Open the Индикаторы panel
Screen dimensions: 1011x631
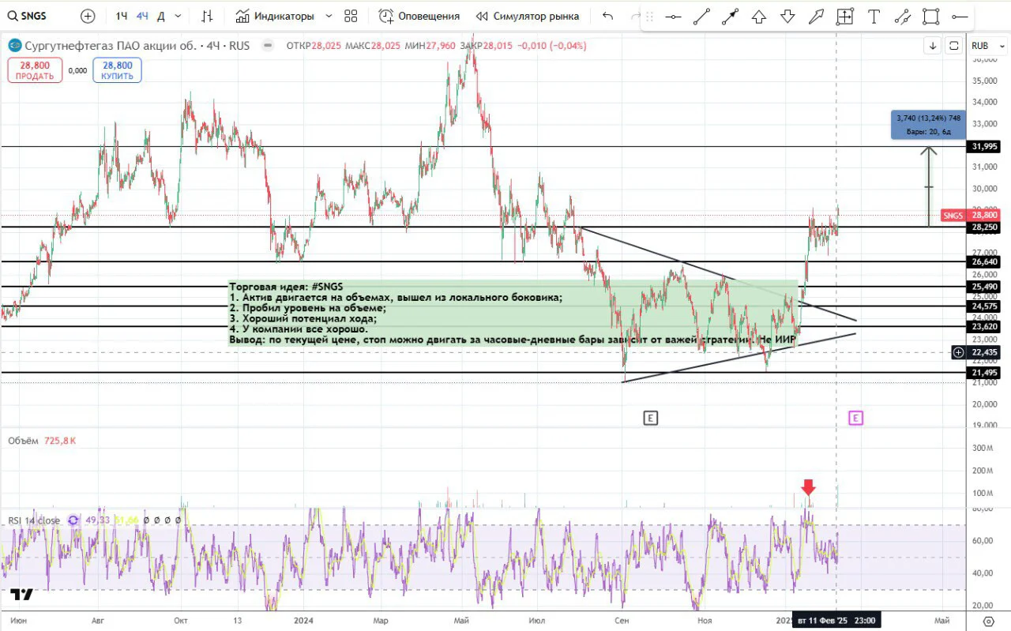tap(275, 16)
